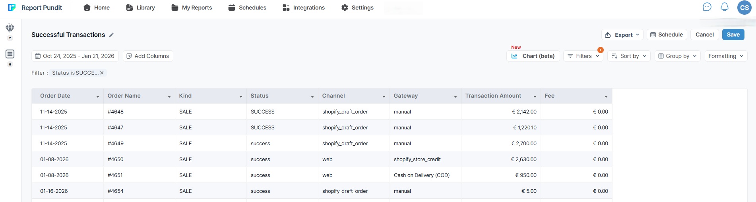Click the € 2,630.00 amount cell
This screenshot has height=202, width=756.
(501, 159)
